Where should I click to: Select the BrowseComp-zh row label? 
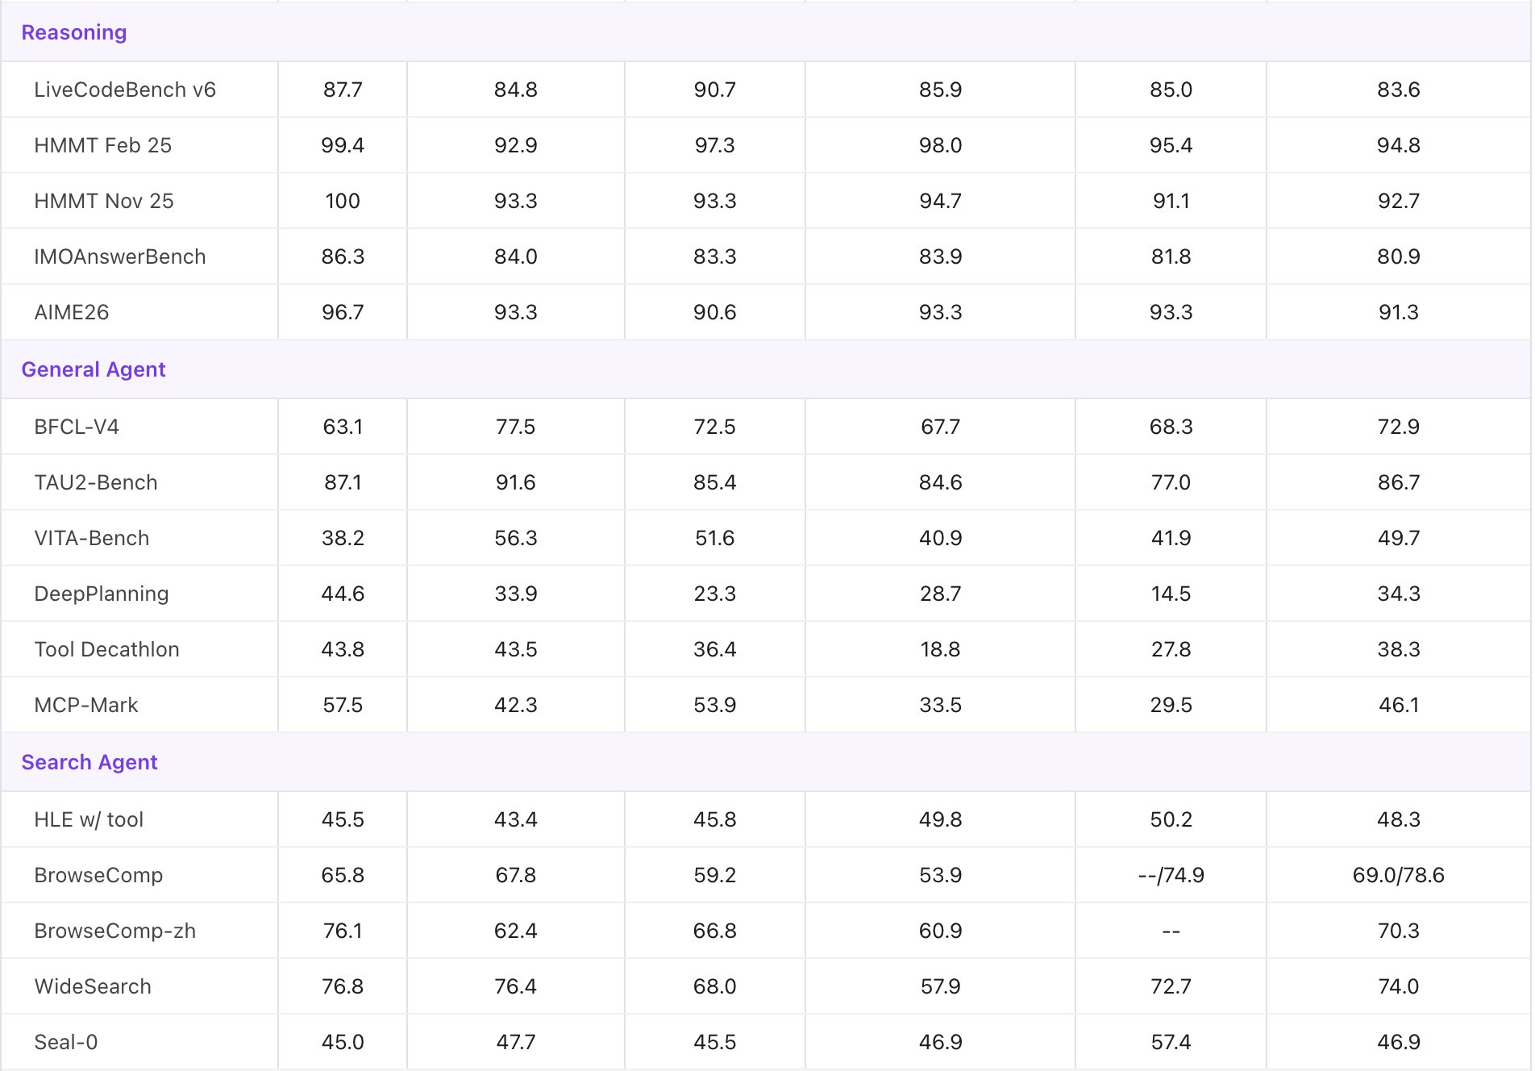[x=115, y=931]
